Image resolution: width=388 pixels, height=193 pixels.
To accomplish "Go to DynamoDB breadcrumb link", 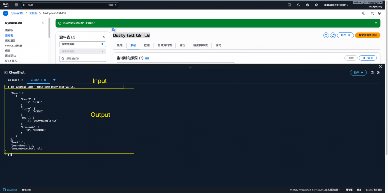I will 17,13.
